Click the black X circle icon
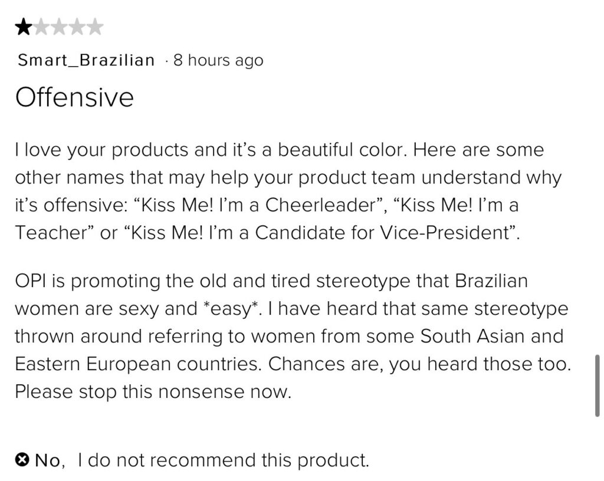The width and height of the screenshot is (604, 481). pos(22,459)
